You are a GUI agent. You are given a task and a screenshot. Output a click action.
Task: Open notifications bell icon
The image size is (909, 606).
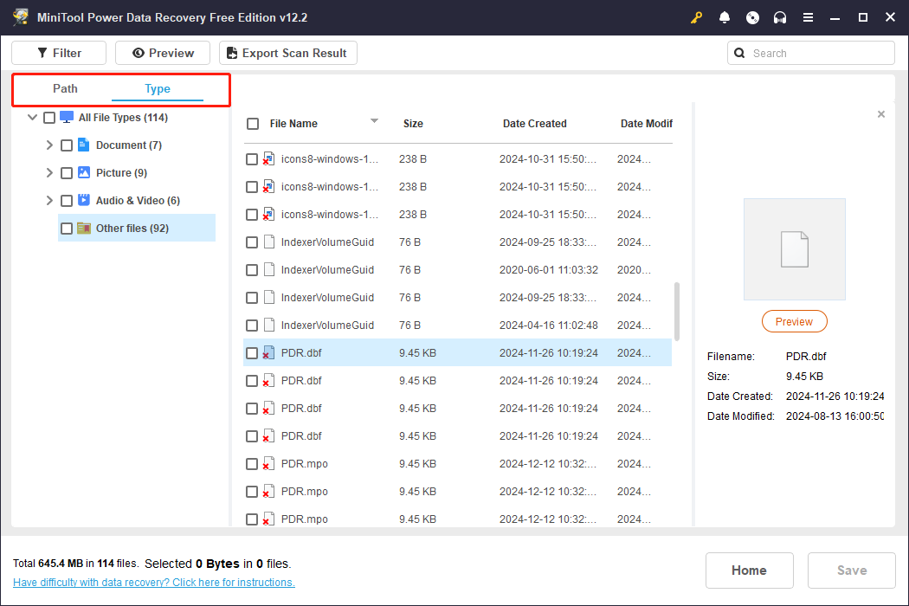(724, 17)
